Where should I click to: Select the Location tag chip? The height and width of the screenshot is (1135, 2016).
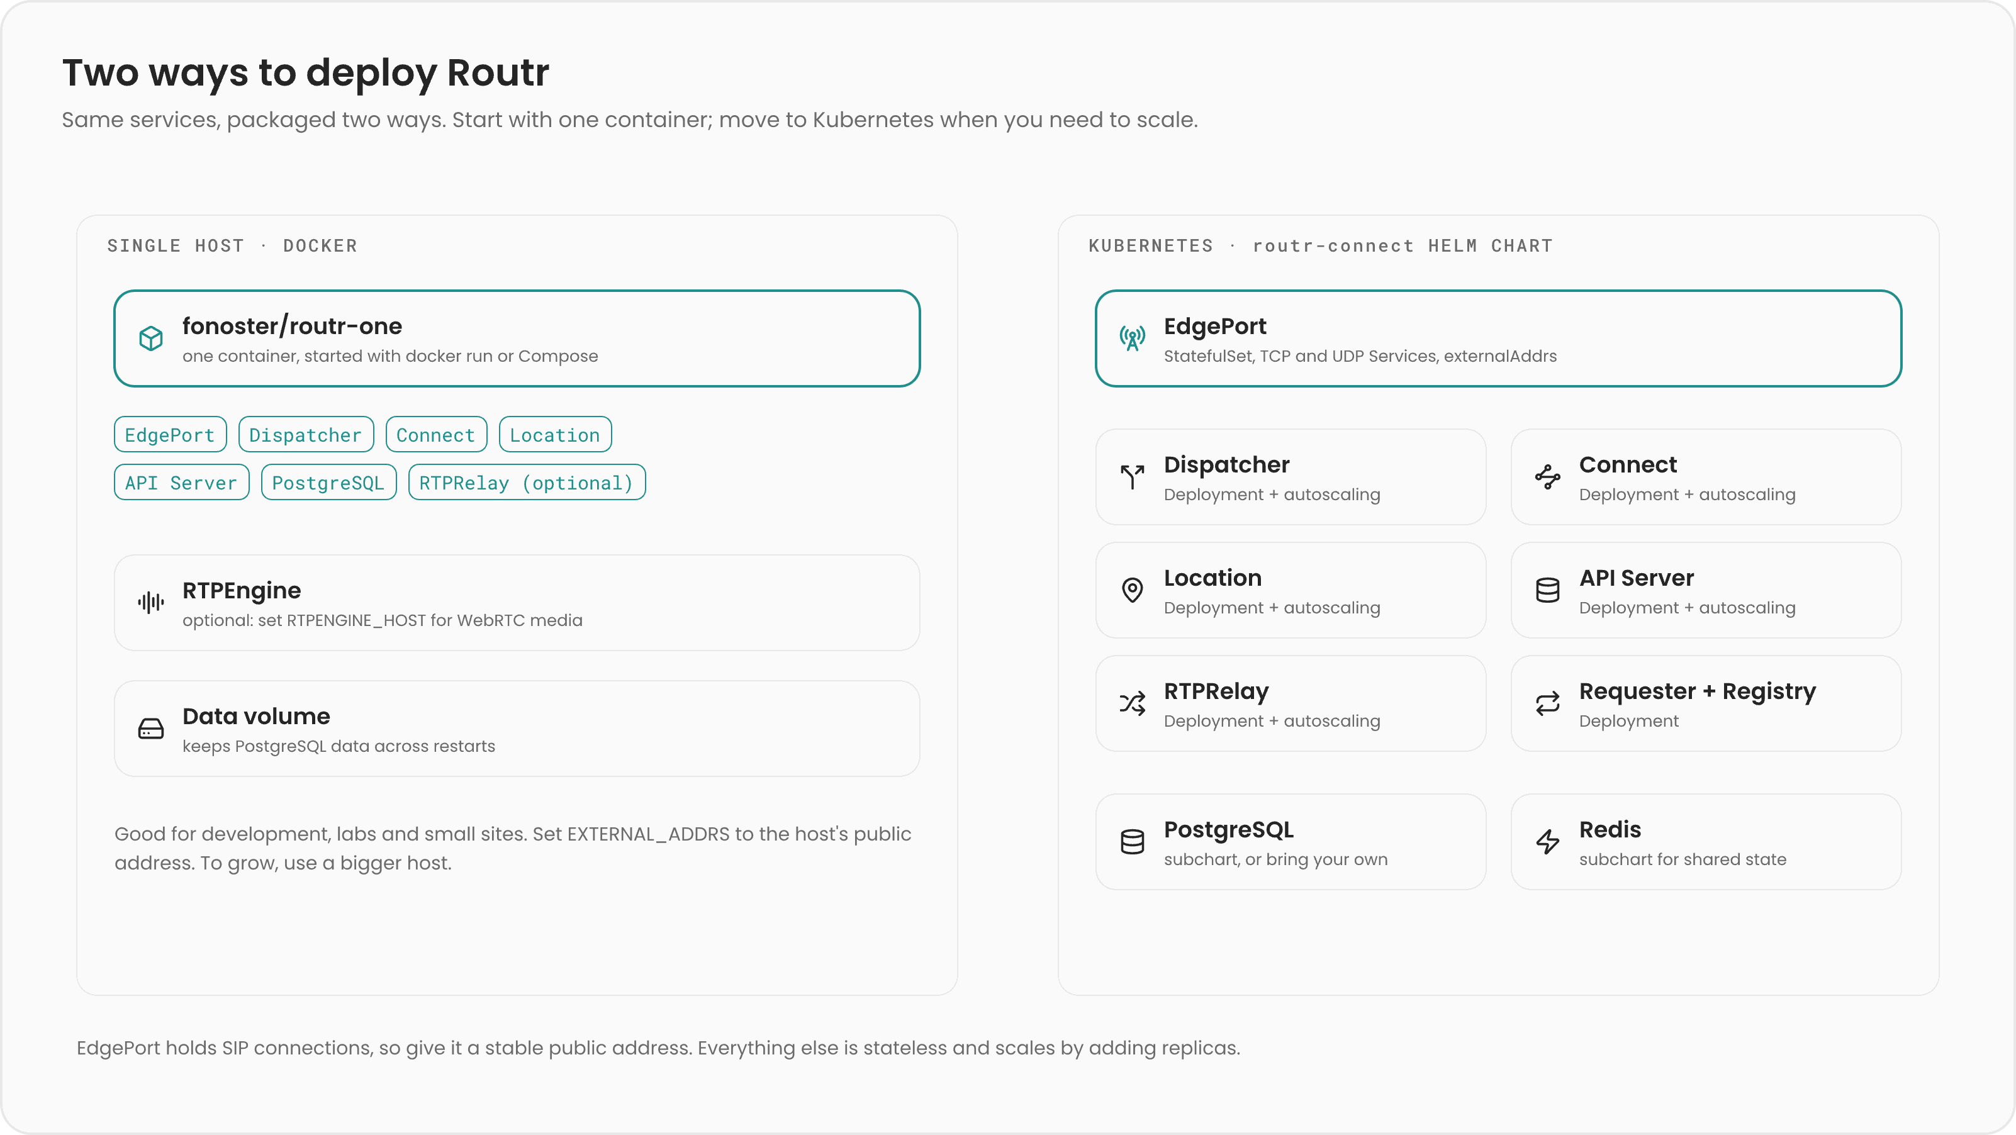pos(555,434)
